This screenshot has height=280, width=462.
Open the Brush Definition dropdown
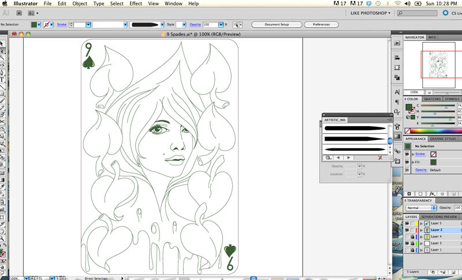162,25
